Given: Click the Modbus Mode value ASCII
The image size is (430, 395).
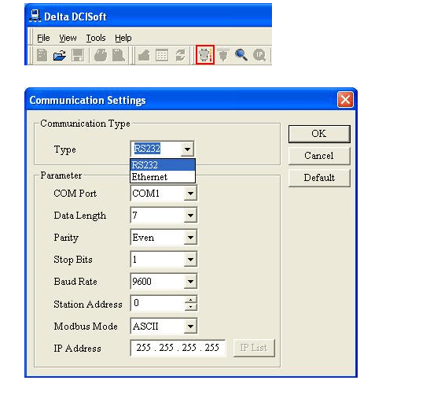Looking at the screenshot, I should pyautogui.click(x=145, y=327).
